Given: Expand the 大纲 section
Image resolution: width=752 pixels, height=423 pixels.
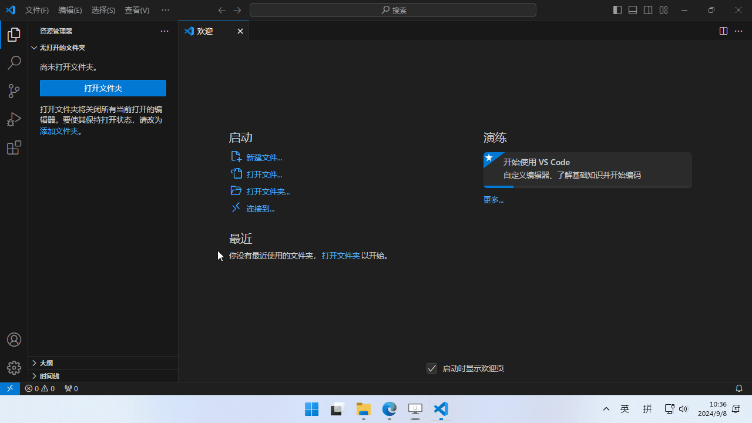Looking at the screenshot, I should point(46,363).
